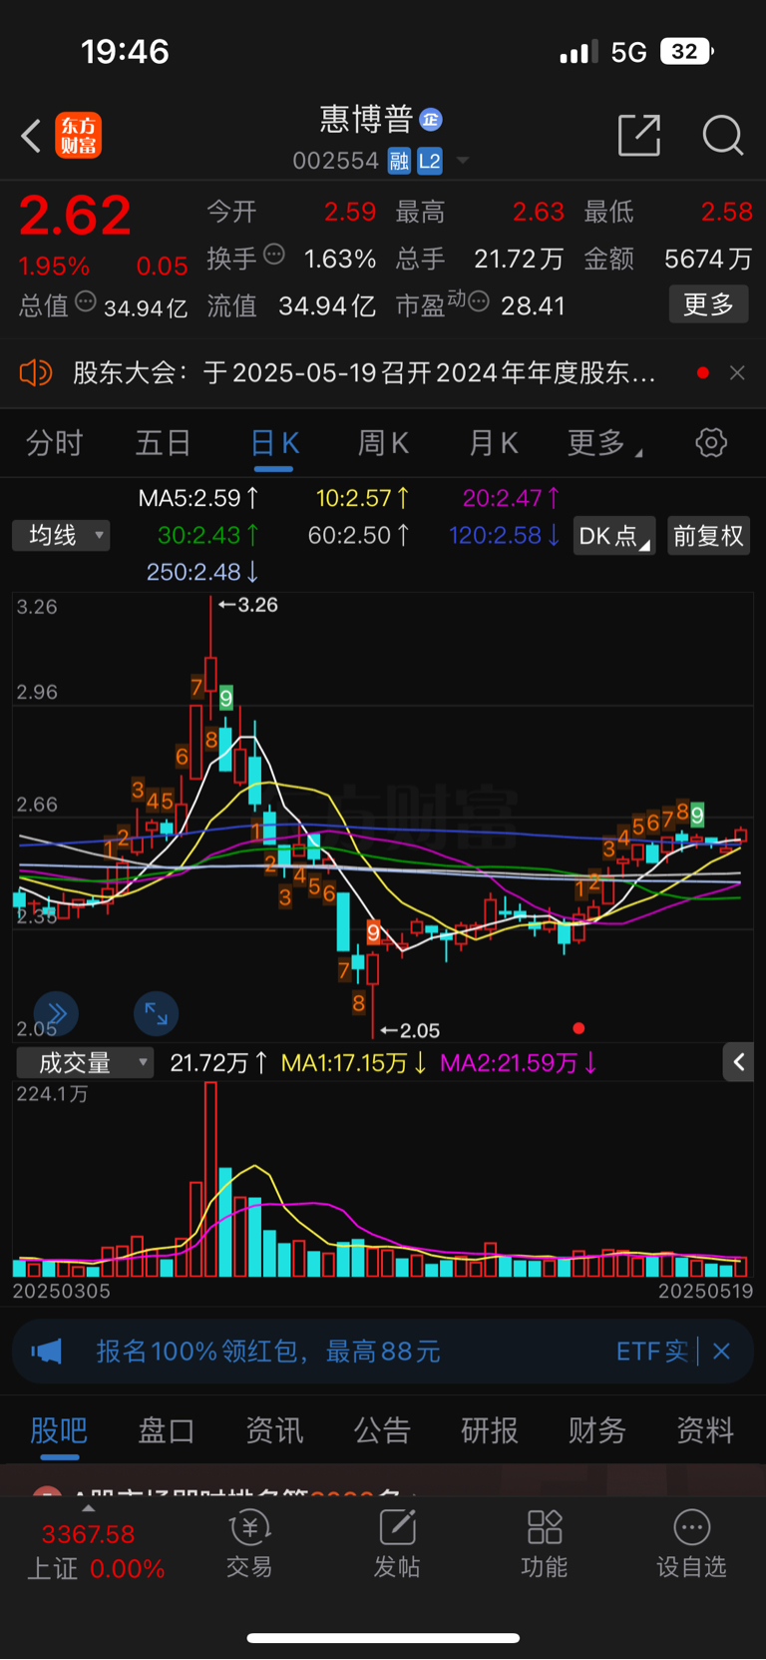Viewport: 766px width, 1660px height.
Task: Tap the 60:2.50 moving average label
Action: click(x=359, y=536)
